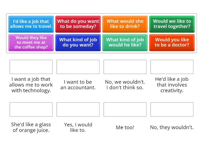
Task: Select the empty box above "Me too!"
Action: 125,109
